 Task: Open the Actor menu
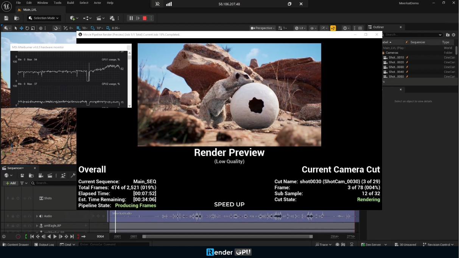[97, 3]
